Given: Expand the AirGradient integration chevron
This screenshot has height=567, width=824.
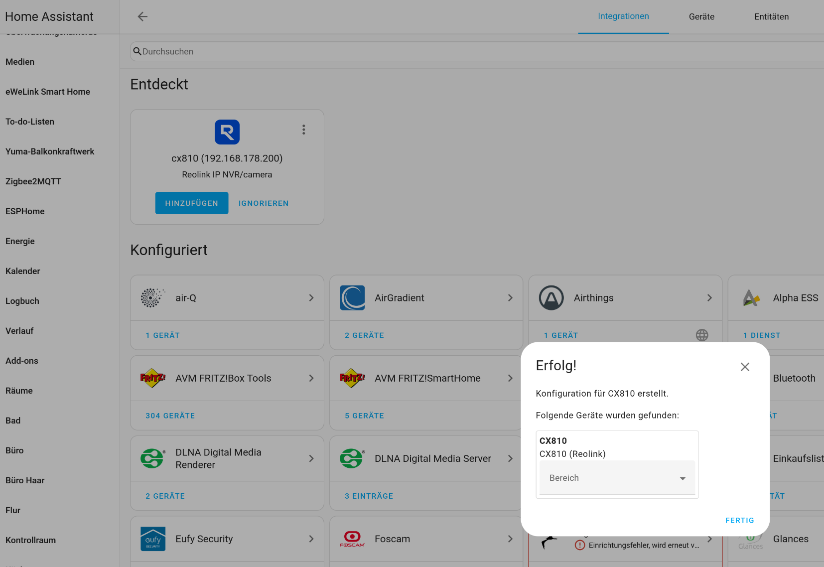Looking at the screenshot, I should point(510,298).
